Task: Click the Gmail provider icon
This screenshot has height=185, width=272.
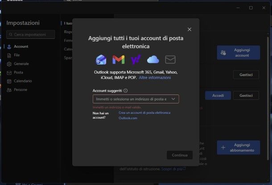Action: [118, 60]
